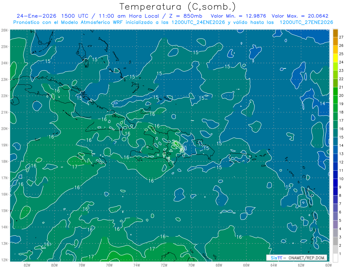Click the "15N" latitude axis label

pyautogui.click(x=4, y=210)
